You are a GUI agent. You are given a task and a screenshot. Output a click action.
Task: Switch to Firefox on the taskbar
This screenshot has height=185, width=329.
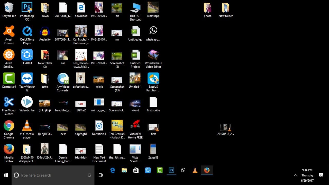coord(207,170)
